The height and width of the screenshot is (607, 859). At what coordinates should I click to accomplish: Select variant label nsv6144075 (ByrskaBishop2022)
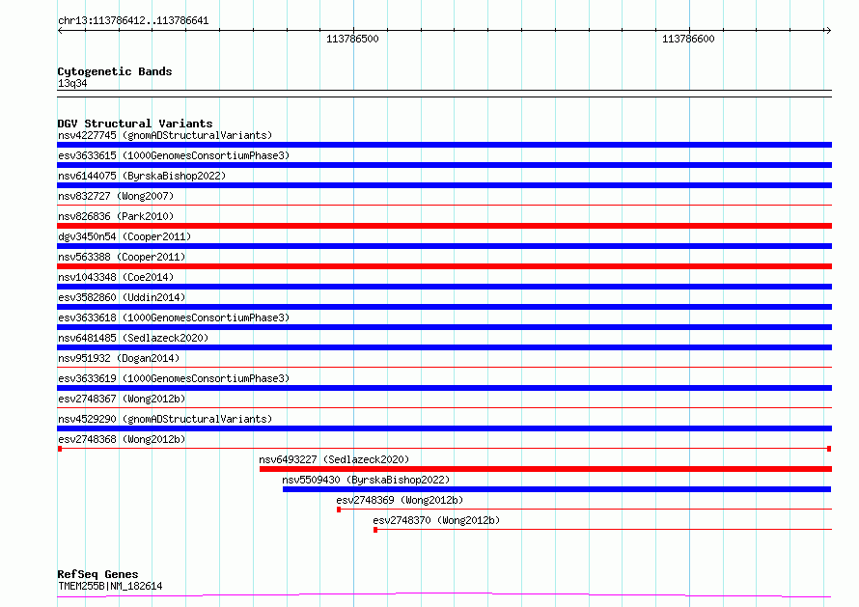tap(142, 176)
